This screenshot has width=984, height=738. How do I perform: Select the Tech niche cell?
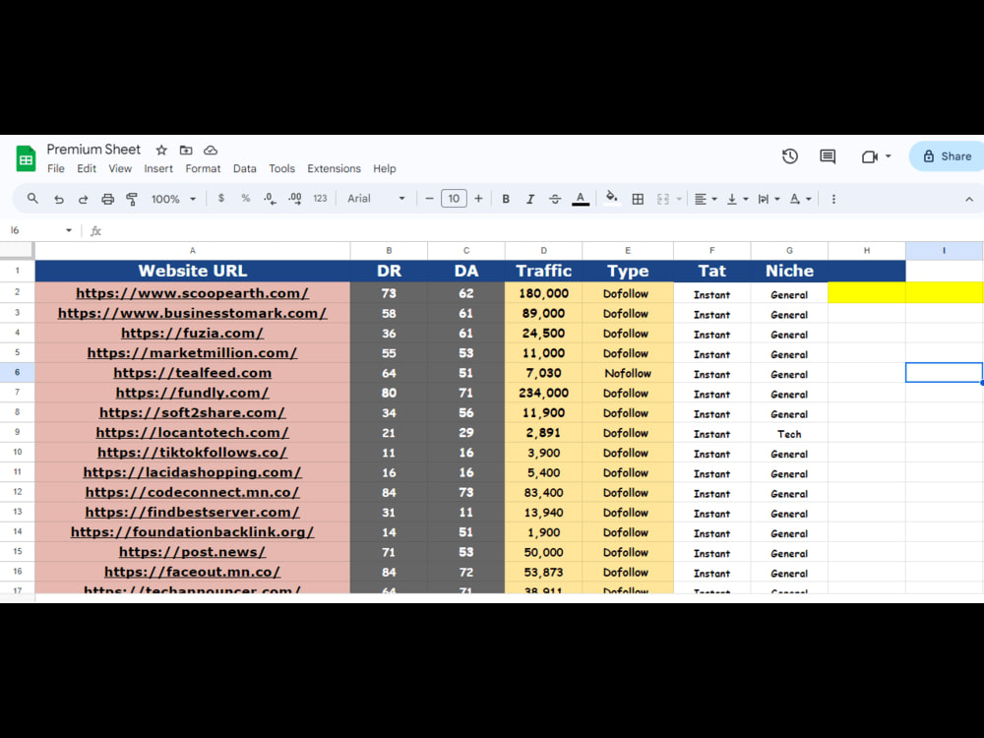point(789,434)
